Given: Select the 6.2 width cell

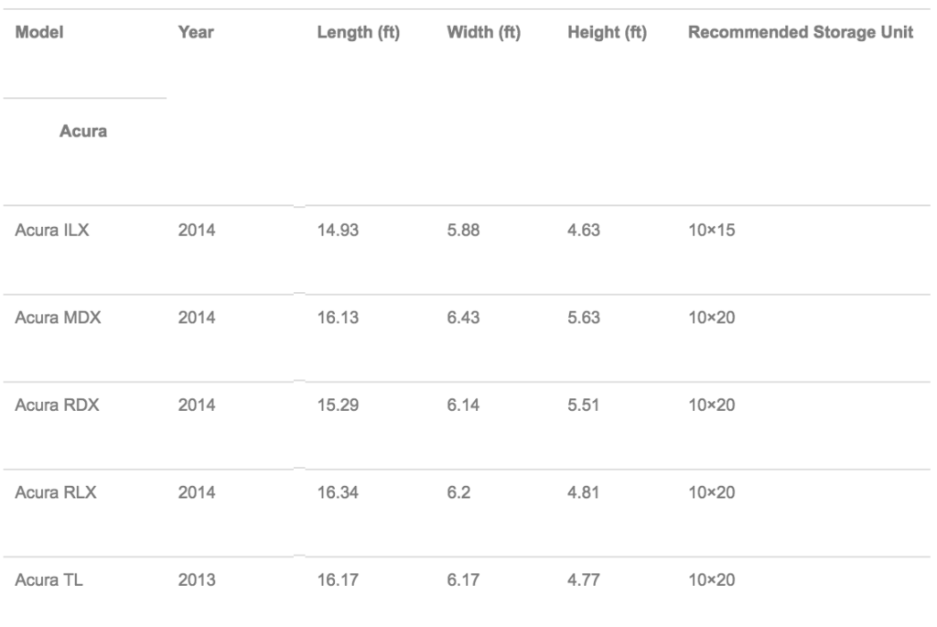Looking at the screenshot, I should 458,492.
